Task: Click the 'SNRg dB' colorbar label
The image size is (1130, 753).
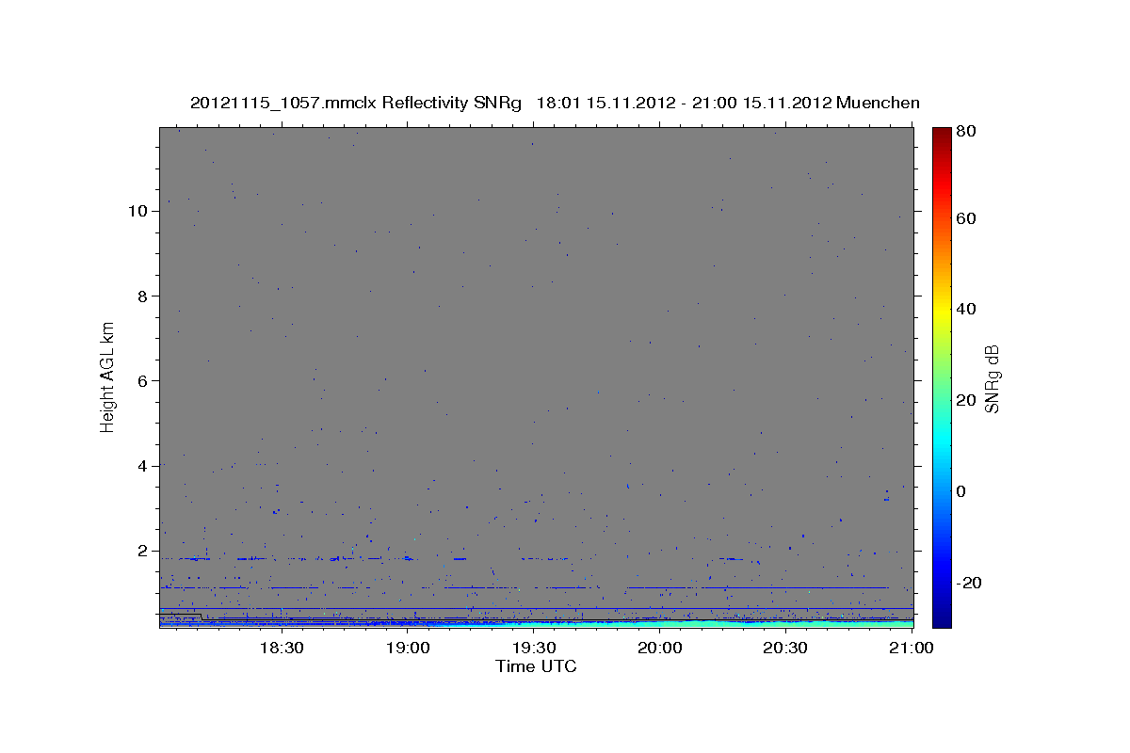Action: (x=992, y=378)
